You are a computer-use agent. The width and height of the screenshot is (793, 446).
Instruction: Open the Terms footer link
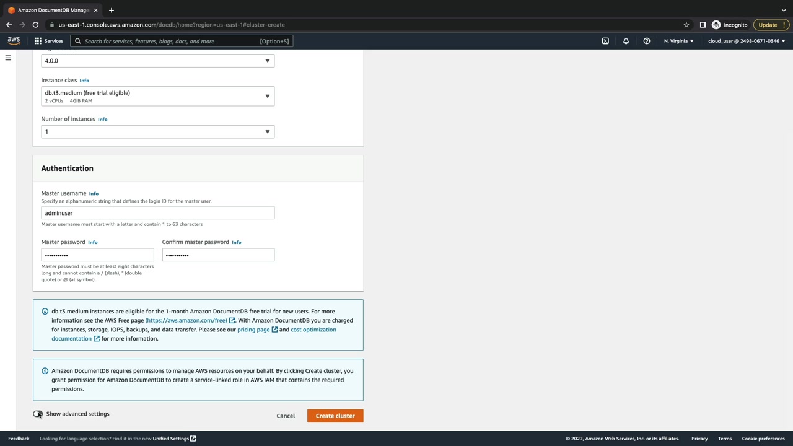coord(725,439)
